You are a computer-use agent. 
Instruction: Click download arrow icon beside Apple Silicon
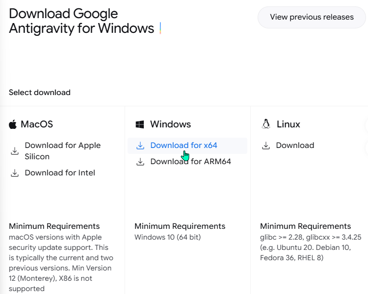pos(15,151)
